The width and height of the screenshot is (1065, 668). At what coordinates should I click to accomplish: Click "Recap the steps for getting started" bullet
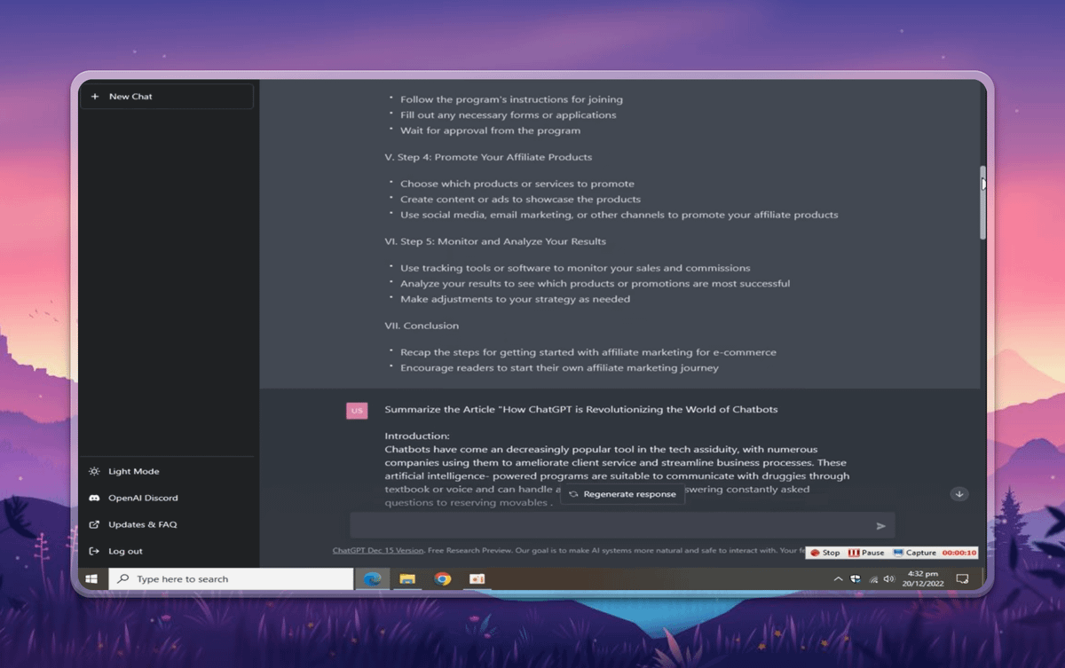coord(588,352)
